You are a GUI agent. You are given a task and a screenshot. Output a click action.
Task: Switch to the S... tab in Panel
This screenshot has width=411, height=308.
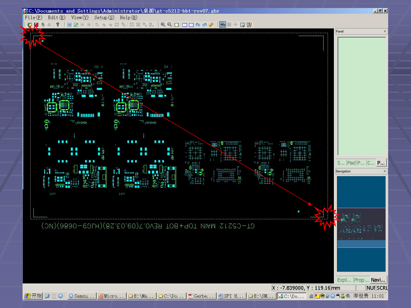[341, 163]
